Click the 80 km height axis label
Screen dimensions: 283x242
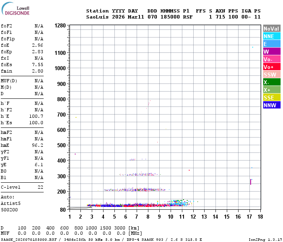tap(63, 210)
